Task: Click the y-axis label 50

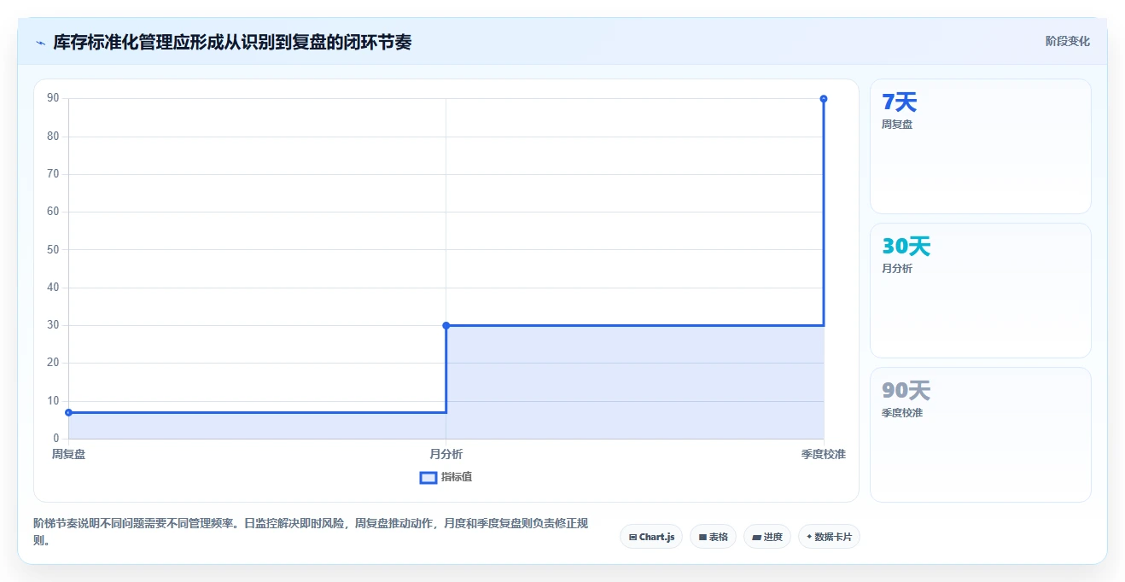Action: tap(53, 249)
